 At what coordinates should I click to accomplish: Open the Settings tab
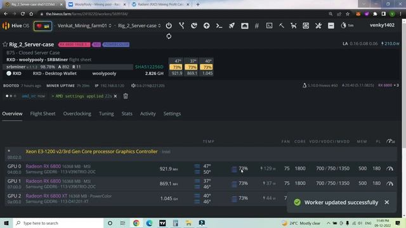[172, 114]
